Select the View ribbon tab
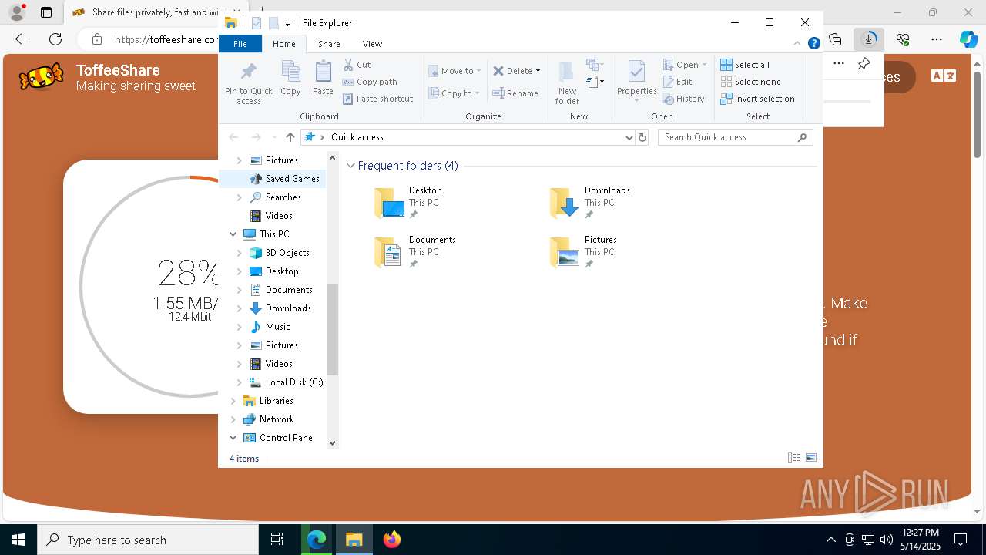 tap(372, 44)
